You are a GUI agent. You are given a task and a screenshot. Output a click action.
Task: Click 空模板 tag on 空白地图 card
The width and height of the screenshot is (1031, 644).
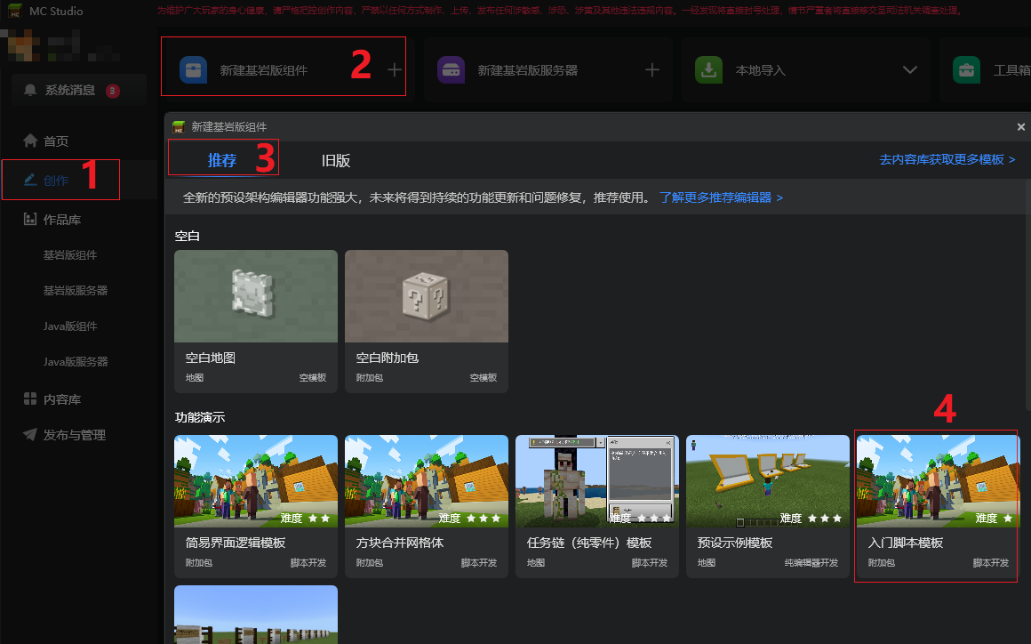(x=313, y=377)
